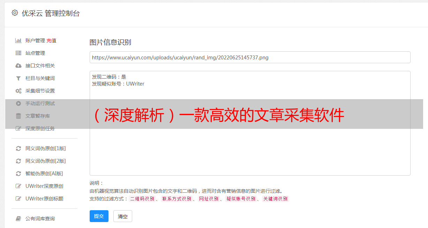
Task: Click the 图片信息识别 heading
Action: 110,42
